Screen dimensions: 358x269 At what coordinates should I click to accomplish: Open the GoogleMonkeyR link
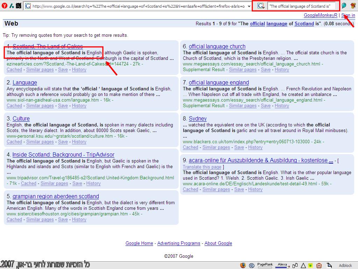(x=320, y=15)
